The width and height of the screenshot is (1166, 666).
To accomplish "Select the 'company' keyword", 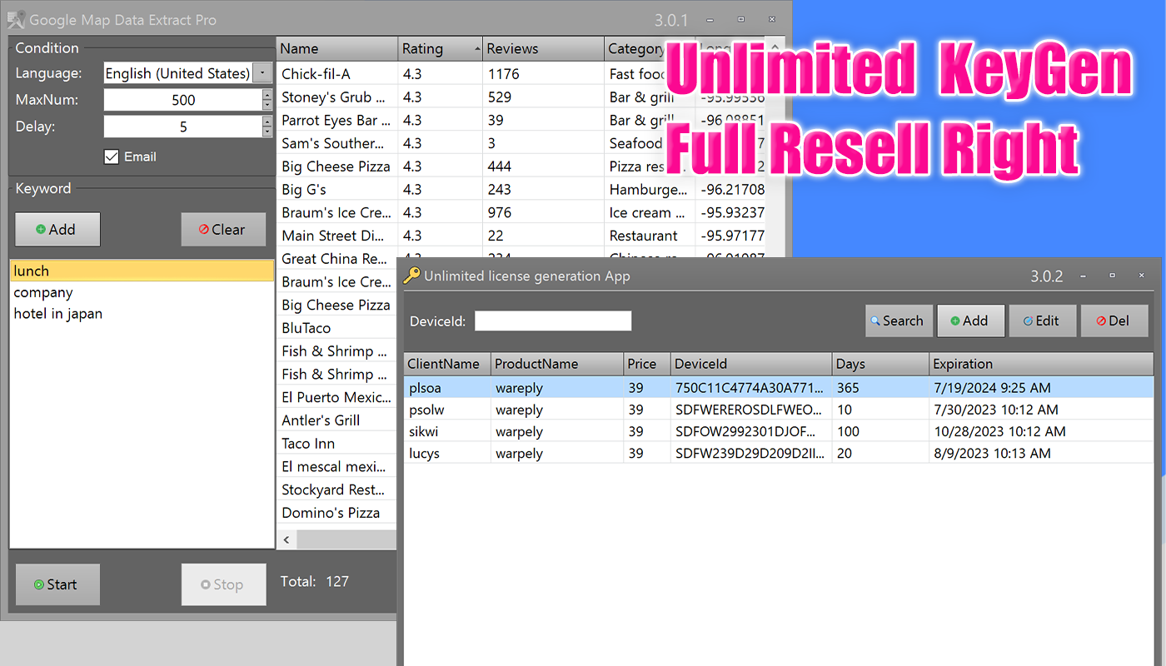I will click(x=142, y=292).
